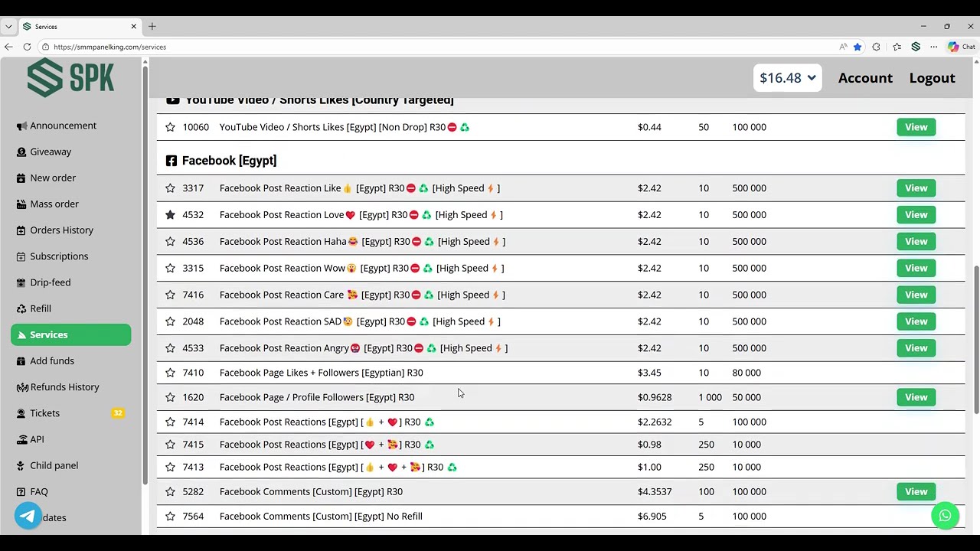Favorite service 7416 Reaction Care
The width and height of the screenshot is (980, 551).
170,295
